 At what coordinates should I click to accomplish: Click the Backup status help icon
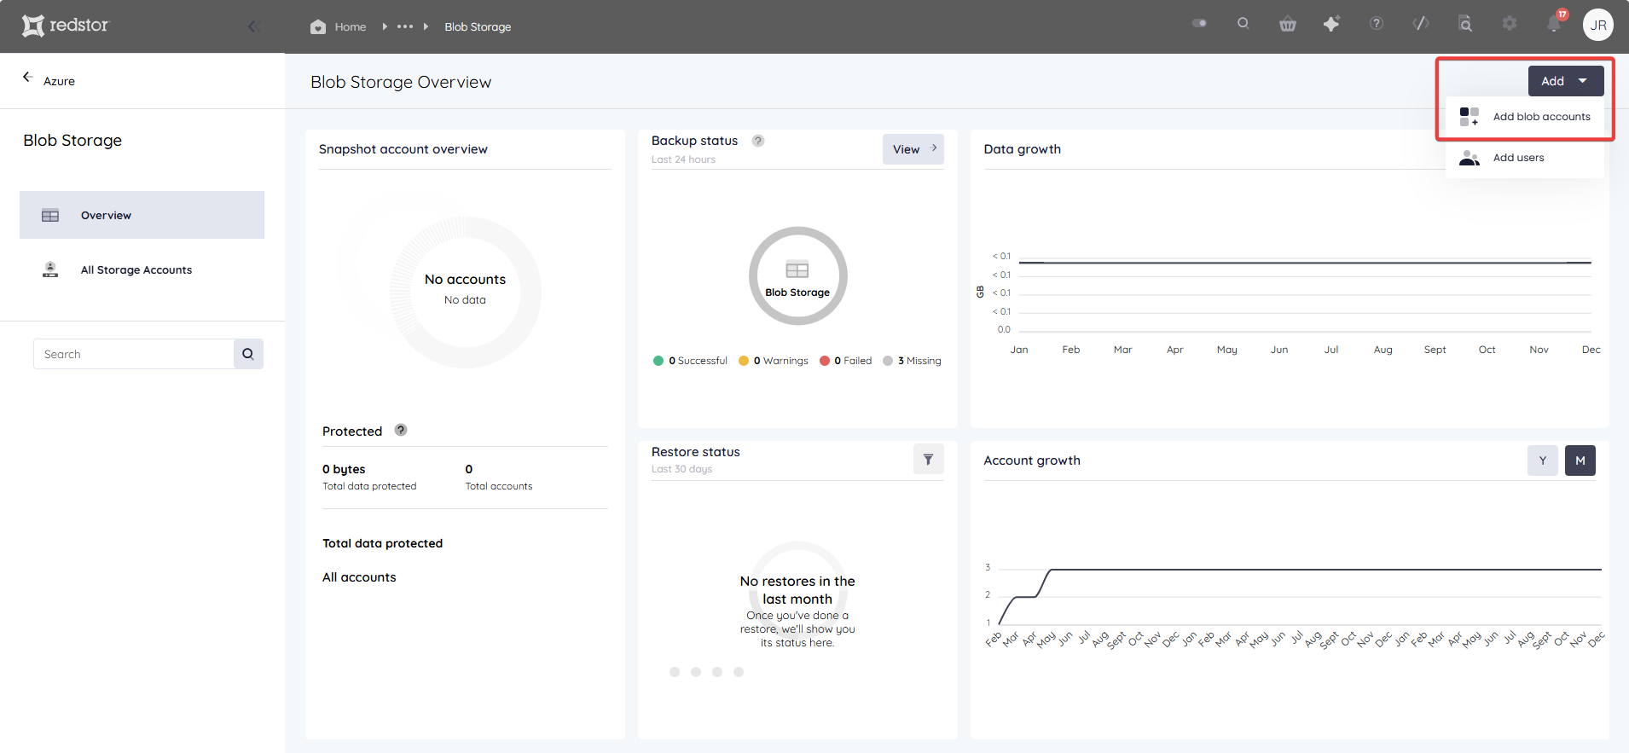click(758, 141)
